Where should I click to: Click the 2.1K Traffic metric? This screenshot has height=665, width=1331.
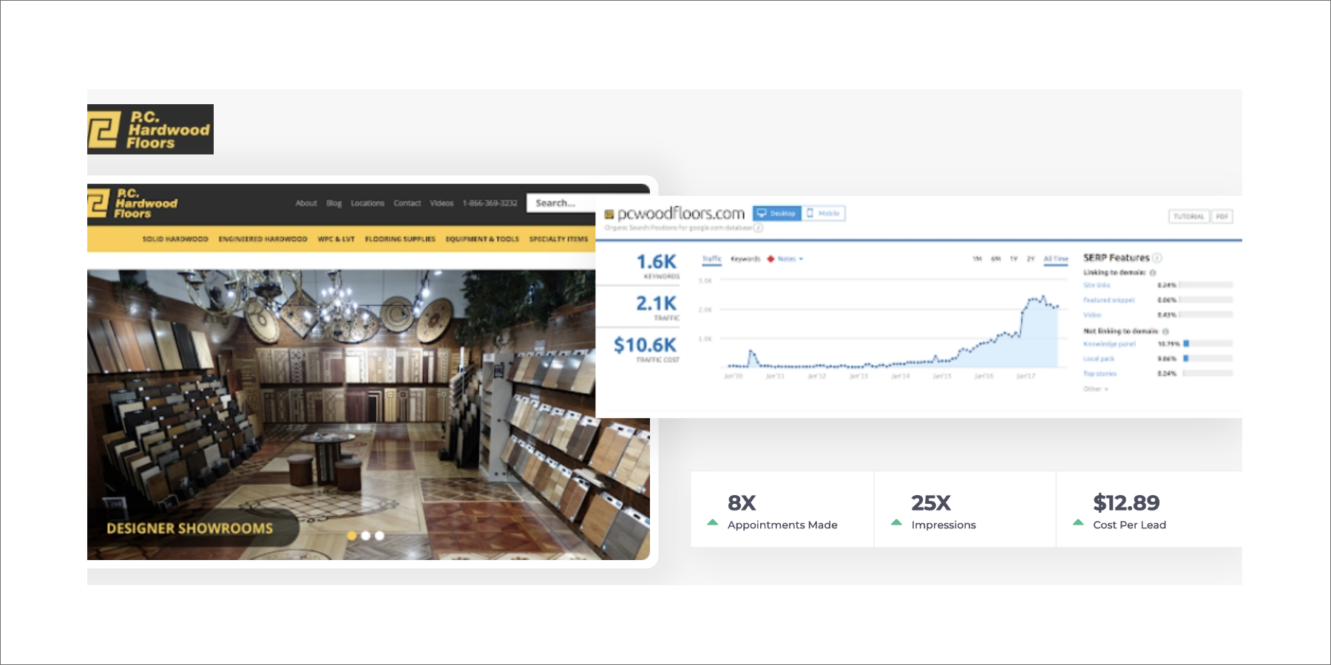[657, 308]
